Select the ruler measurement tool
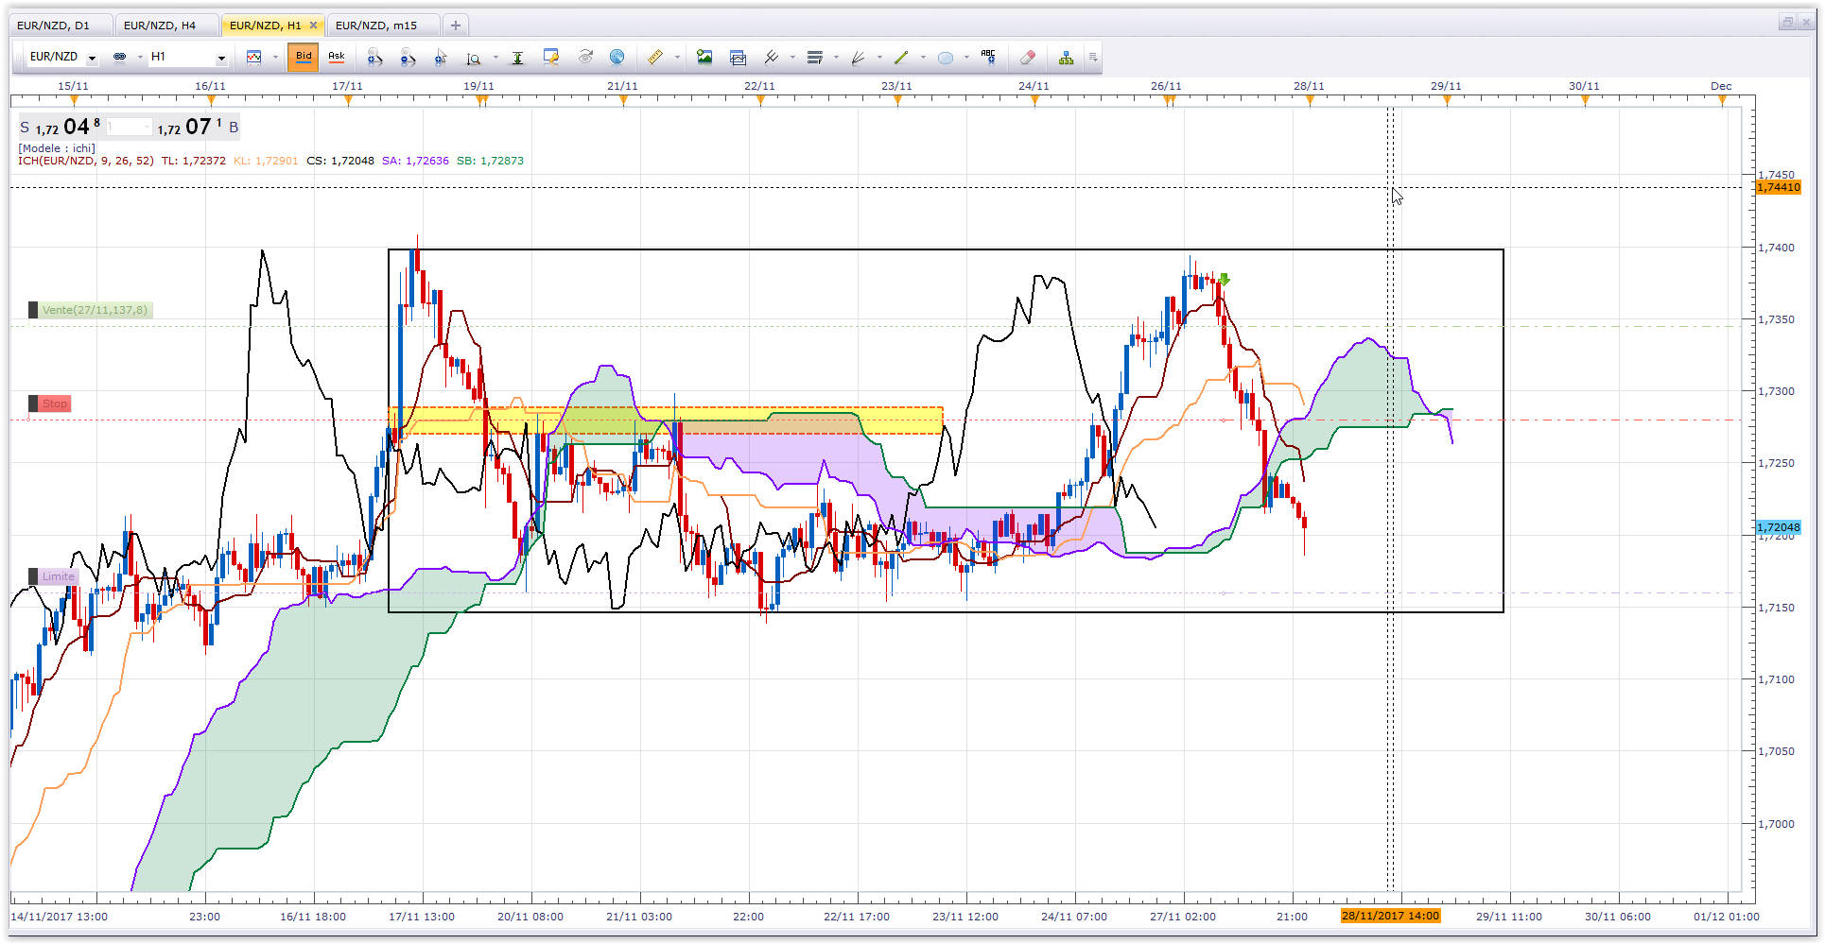The height and width of the screenshot is (944, 1825). [x=654, y=58]
